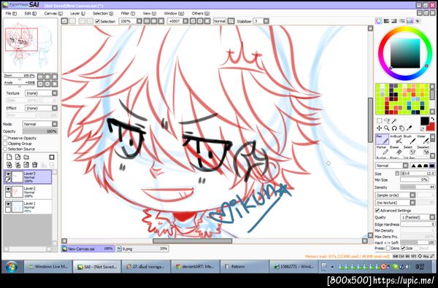The width and height of the screenshot is (438, 288).
Task: Click the Undo arrow in the toolbar
Action: coord(64,21)
